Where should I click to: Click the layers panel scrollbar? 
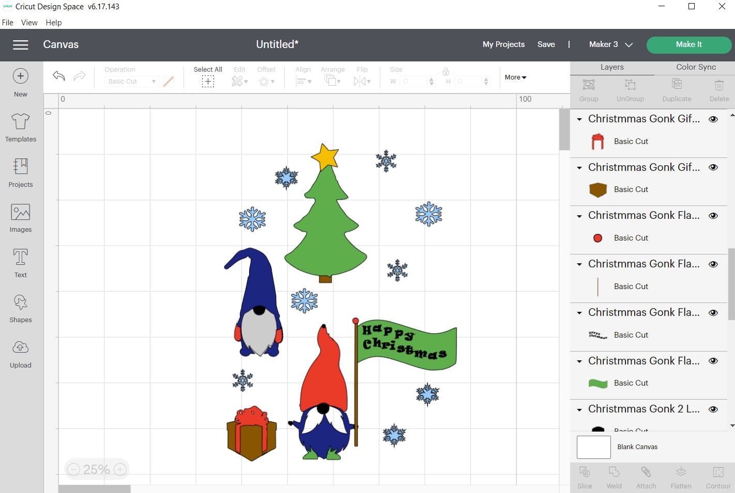pyautogui.click(x=732, y=284)
